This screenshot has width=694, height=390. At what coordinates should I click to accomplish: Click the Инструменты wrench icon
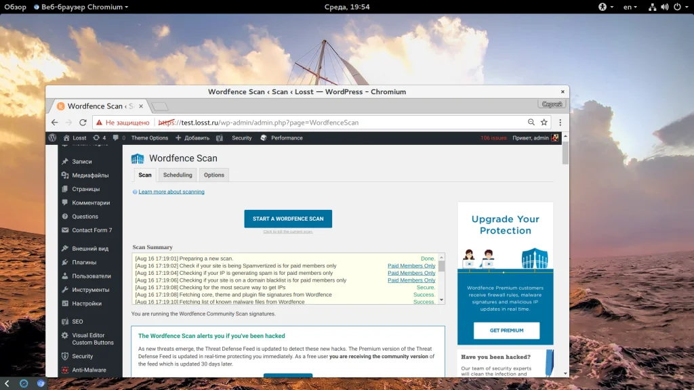tap(65, 290)
